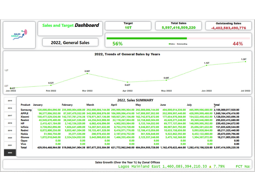
Task: Activate the 2021 year filter
Action: point(10,145)
